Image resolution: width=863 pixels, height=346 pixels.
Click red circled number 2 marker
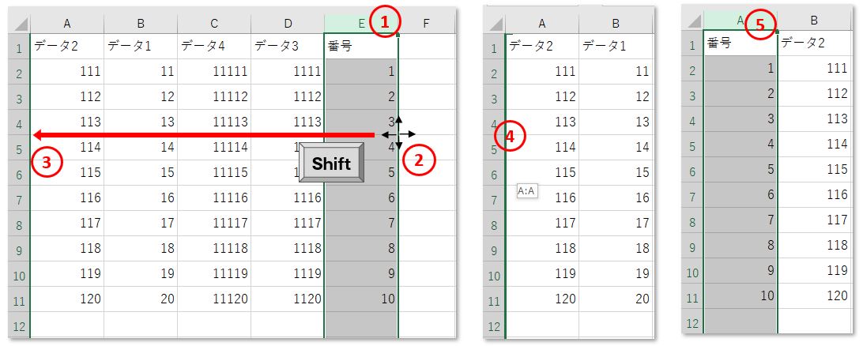[419, 160]
